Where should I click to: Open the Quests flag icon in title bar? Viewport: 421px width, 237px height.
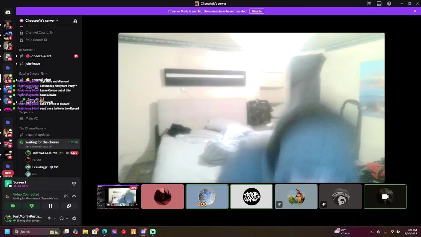369,4
